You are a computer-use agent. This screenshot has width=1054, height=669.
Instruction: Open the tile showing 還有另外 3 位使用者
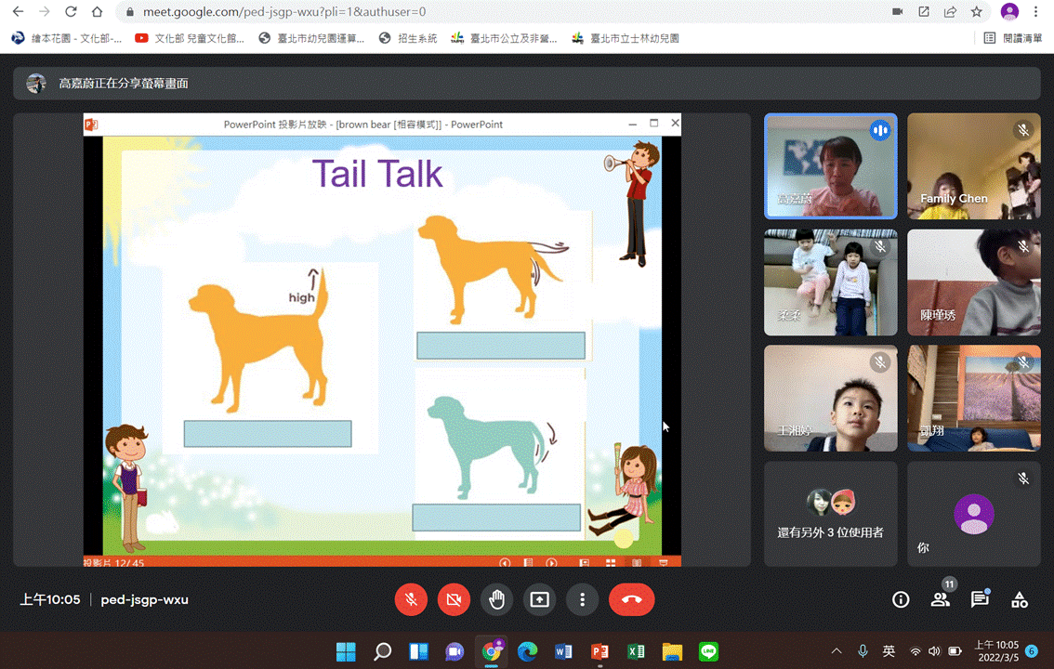830,514
